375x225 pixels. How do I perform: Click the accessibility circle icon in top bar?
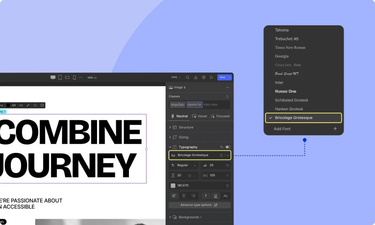[x=203, y=77]
